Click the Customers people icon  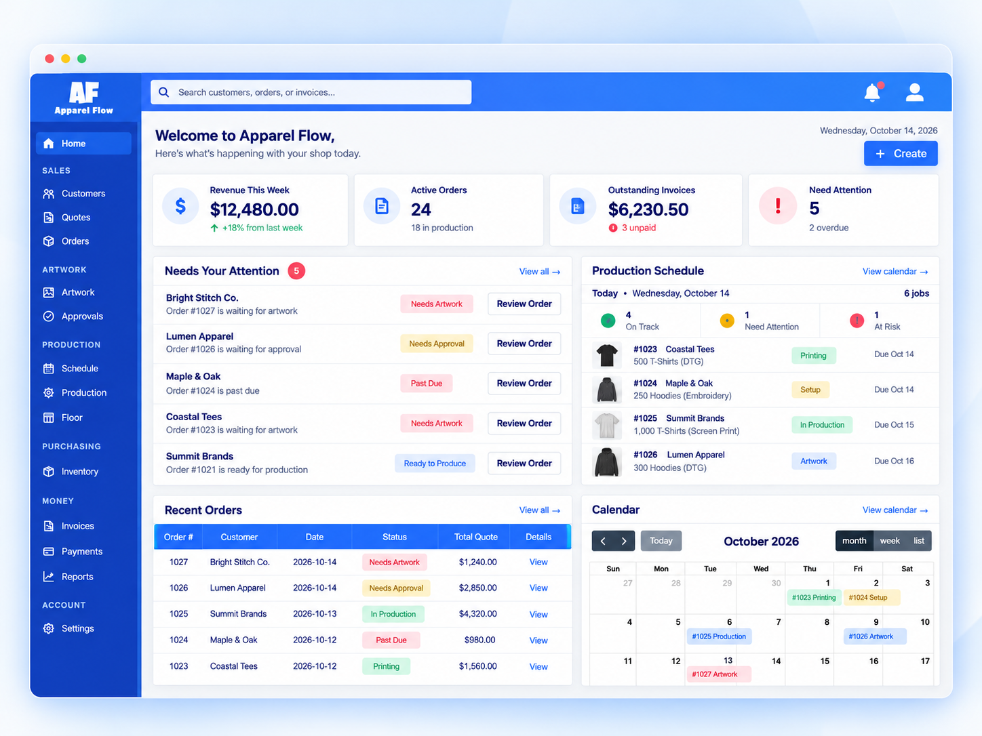[x=49, y=194]
